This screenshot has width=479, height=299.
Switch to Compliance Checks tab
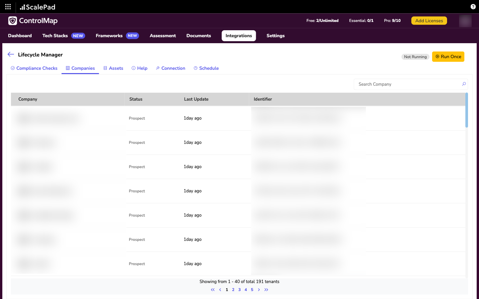[34, 68]
